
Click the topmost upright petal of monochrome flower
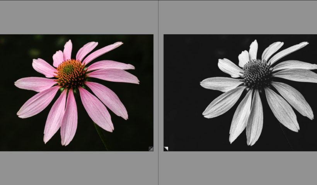[254, 50]
